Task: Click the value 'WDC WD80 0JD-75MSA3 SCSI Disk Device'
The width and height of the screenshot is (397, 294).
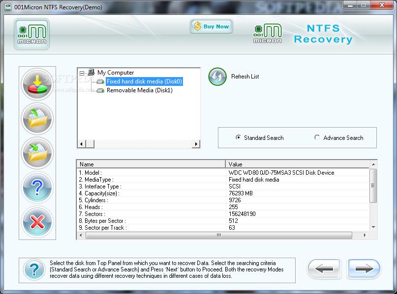Action: (x=281, y=173)
